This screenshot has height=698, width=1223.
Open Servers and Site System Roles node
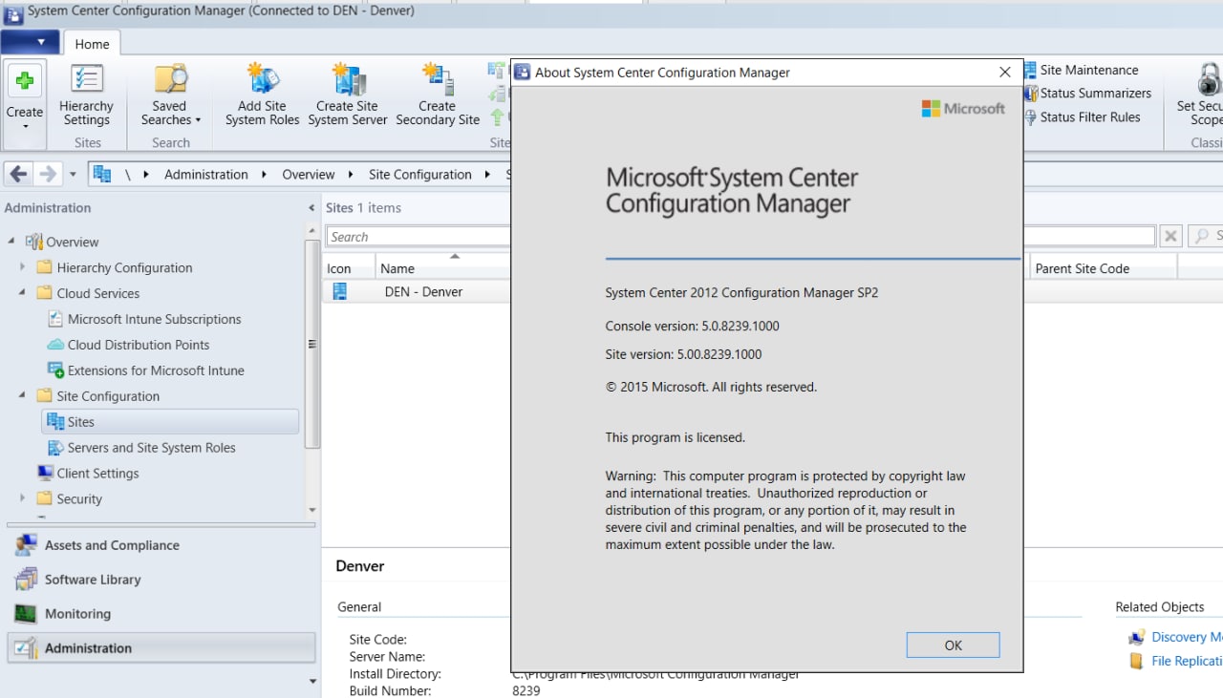point(141,448)
